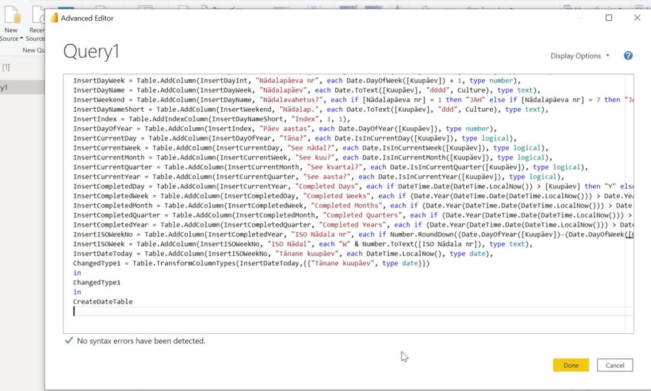Click the 'No syntax errors' status message

140,341
